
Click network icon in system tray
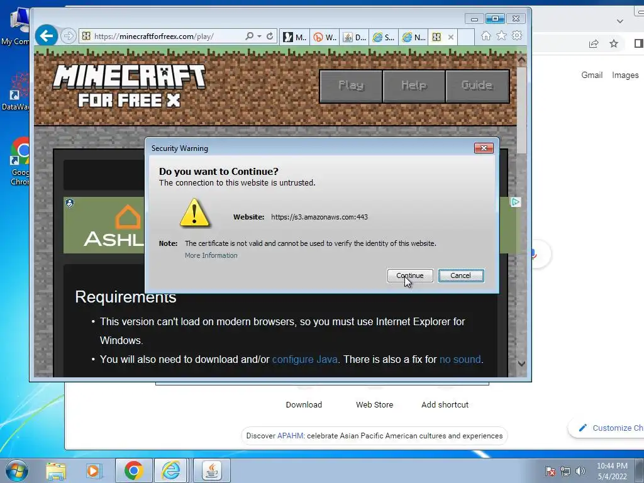pos(565,471)
